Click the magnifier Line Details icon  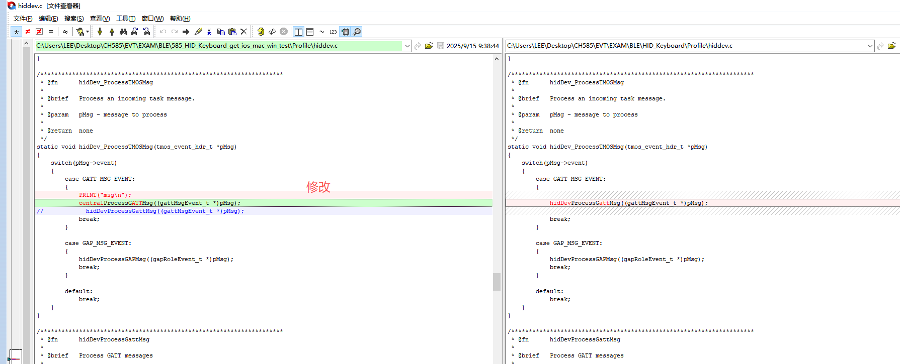click(x=357, y=32)
